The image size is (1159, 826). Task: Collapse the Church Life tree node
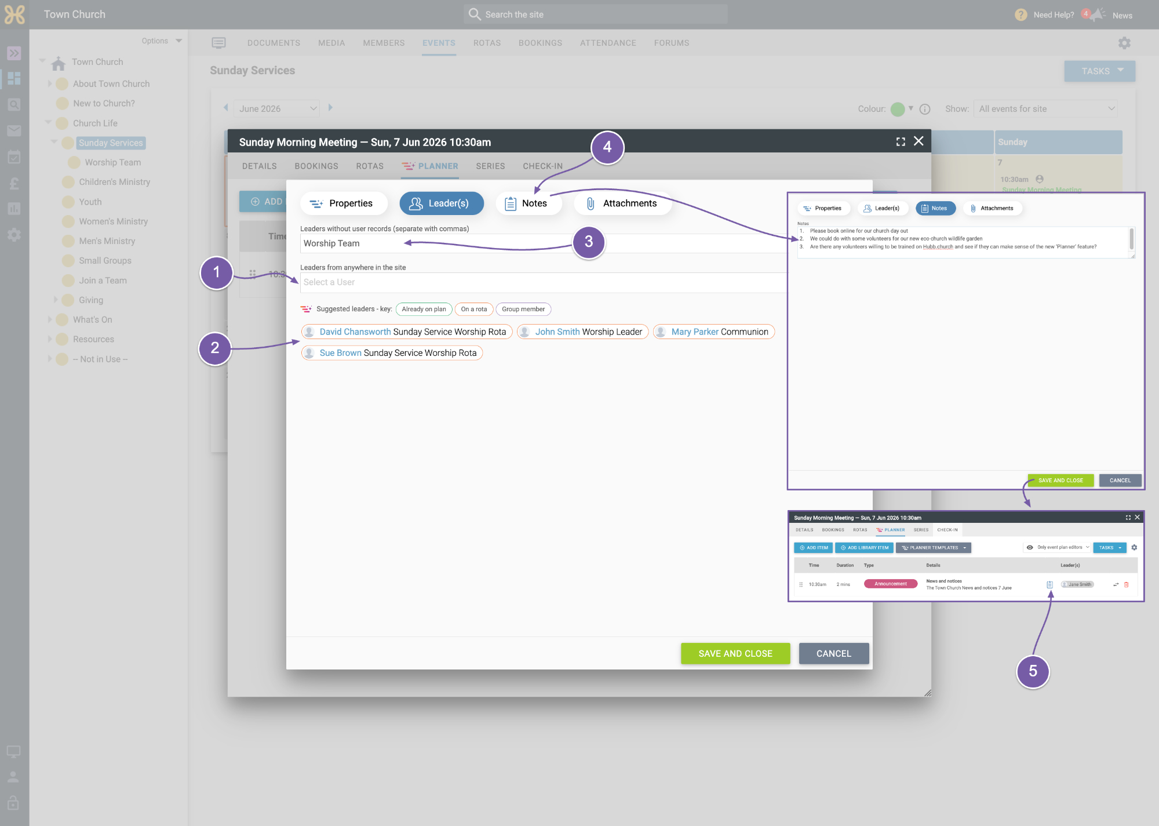[49, 122]
